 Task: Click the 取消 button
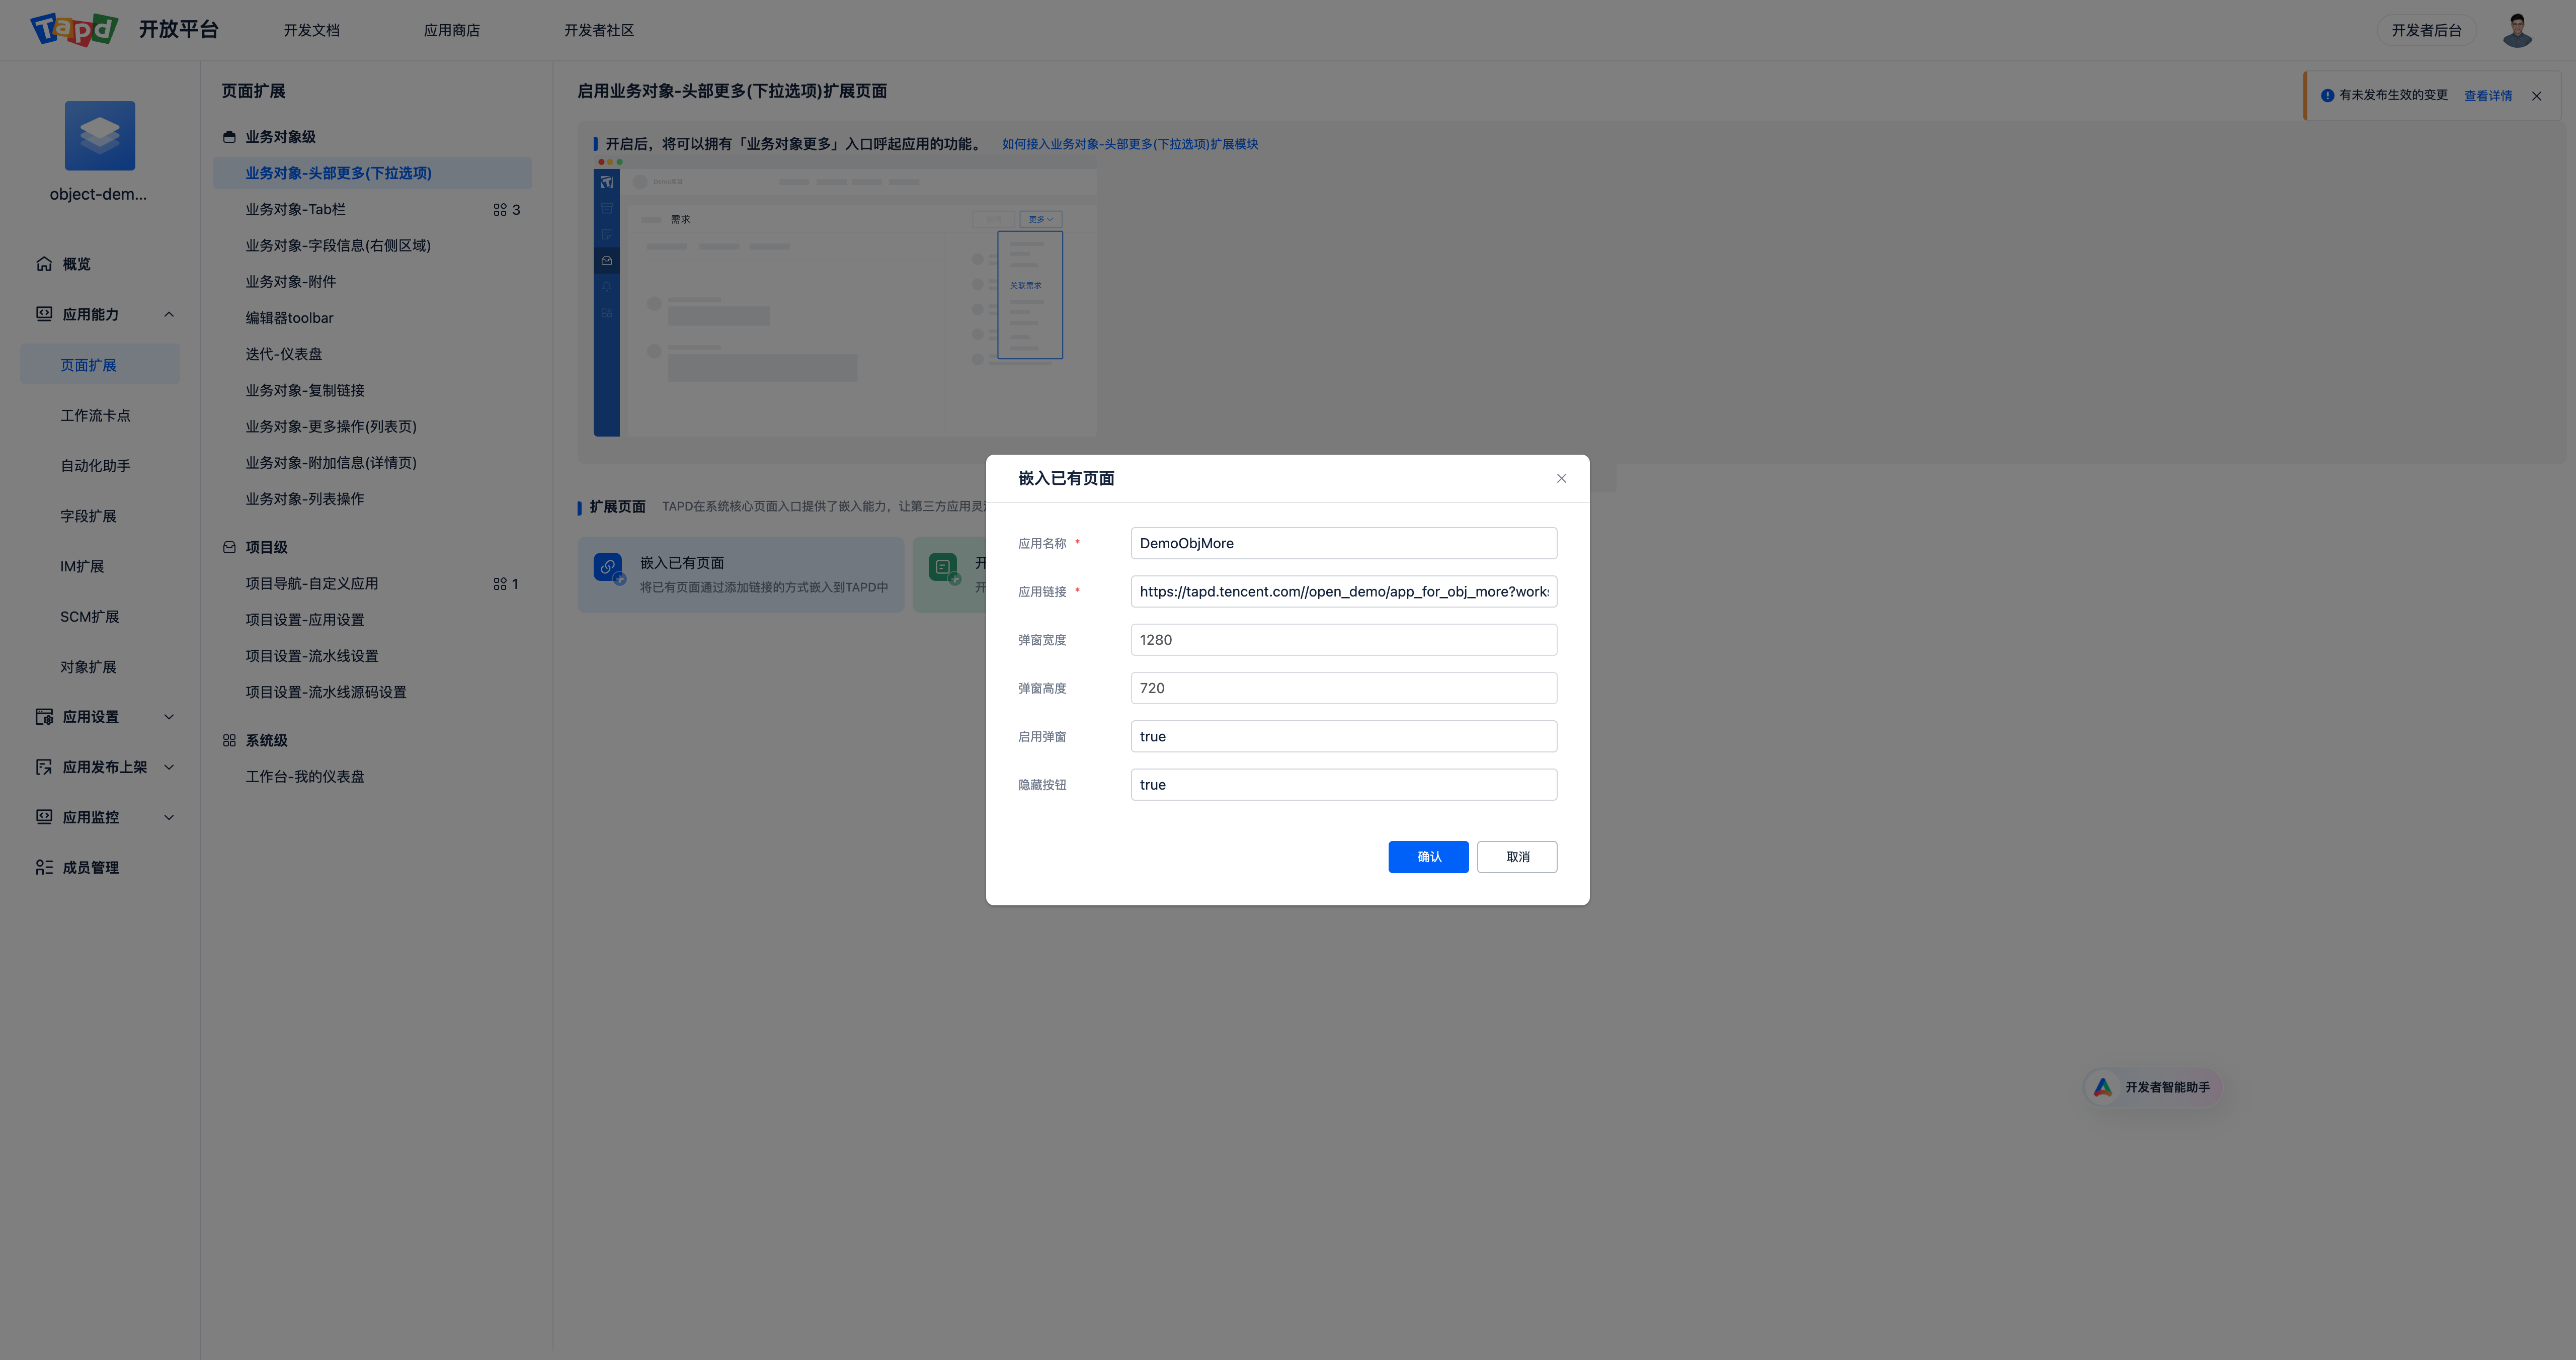pos(1516,857)
